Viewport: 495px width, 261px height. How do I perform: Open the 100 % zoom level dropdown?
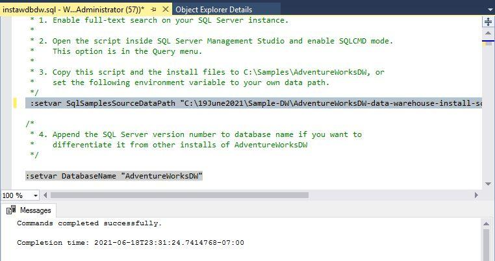pos(35,195)
